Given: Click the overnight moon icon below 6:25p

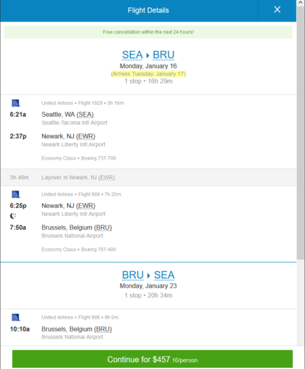Looking at the screenshot, I should [13, 215].
